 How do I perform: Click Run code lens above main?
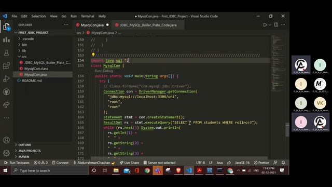click(98, 71)
